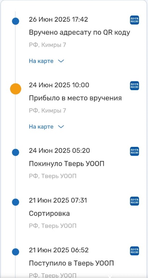Select blue timeline dot for Сортировка

pos(16,202)
